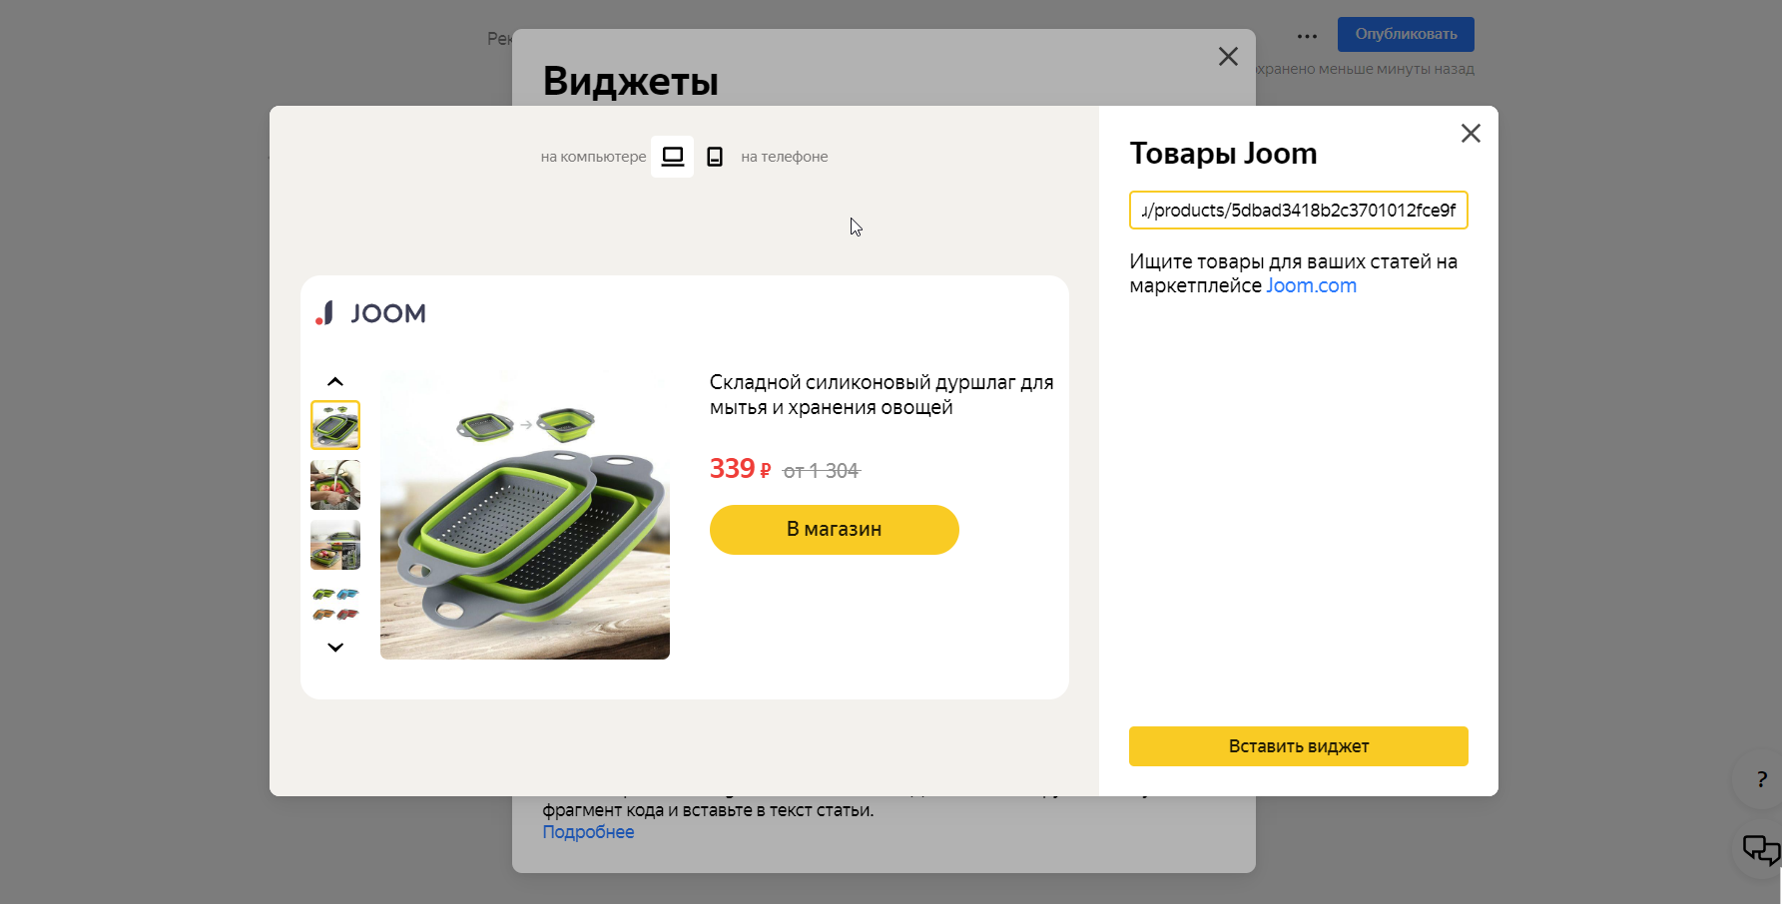Image resolution: width=1782 pixels, height=904 pixels.
Task: Click the "В магазин" button
Action: 834,530
